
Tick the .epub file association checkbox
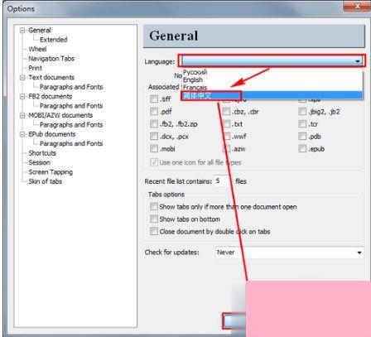[302, 149]
